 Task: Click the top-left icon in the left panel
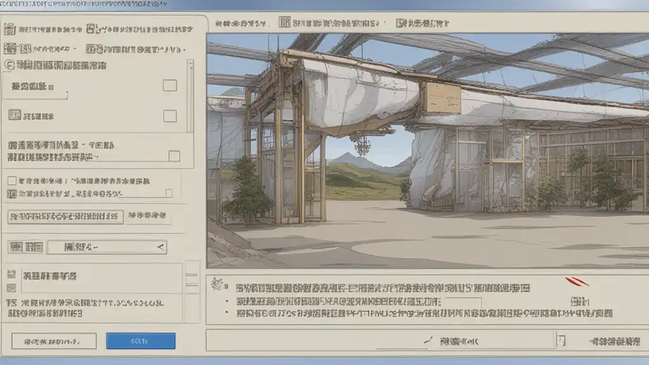pyautogui.click(x=10, y=29)
